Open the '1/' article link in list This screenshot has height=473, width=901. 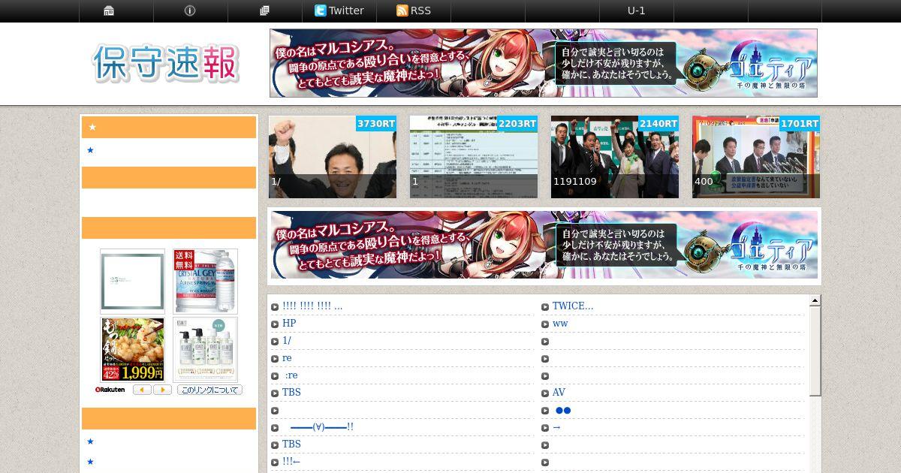[x=287, y=341]
